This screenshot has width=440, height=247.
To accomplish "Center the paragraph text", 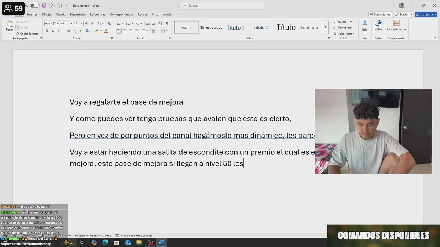I will (x=124, y=31).
